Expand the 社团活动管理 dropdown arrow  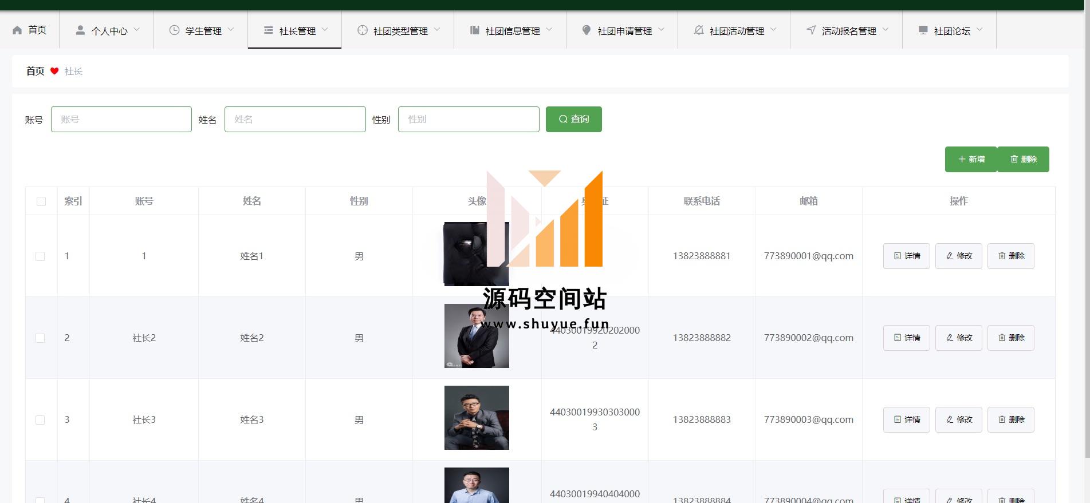tap(773, 29)
